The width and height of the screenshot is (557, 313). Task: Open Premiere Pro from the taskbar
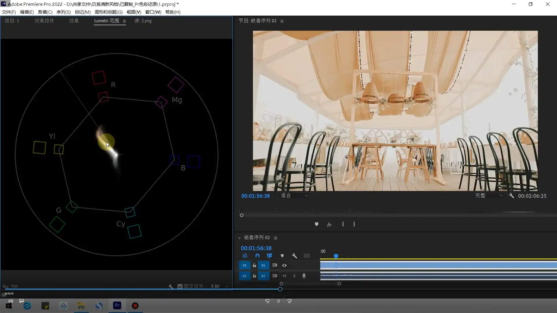coord(117,305)
